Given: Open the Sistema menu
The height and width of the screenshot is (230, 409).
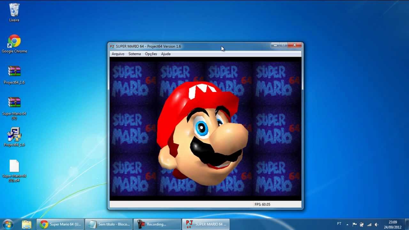Looking at the screenshot, I should pos(135,54).
